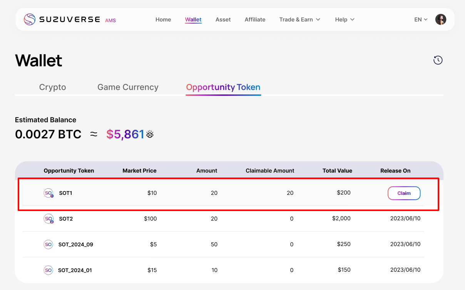Navigate to the Affiliate page
Viewport: 465px width, 290px height.
[x=255, y=20]
